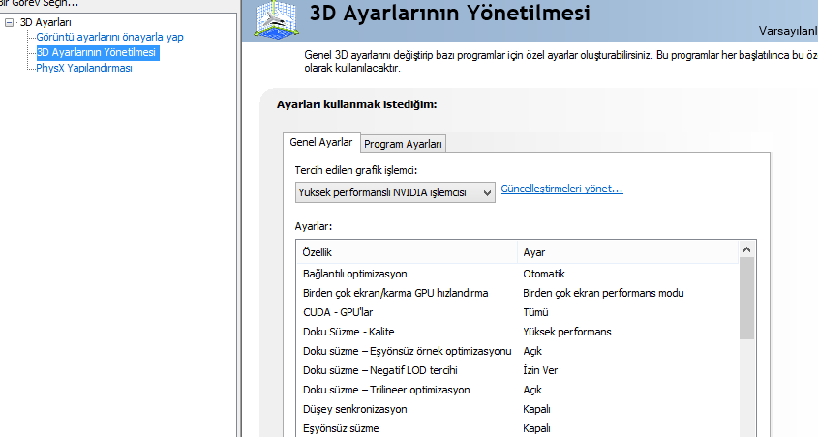Click Açık value for Trilineer optimizasyon
This screenshot has width=818, height=437.
coord(532,390)
